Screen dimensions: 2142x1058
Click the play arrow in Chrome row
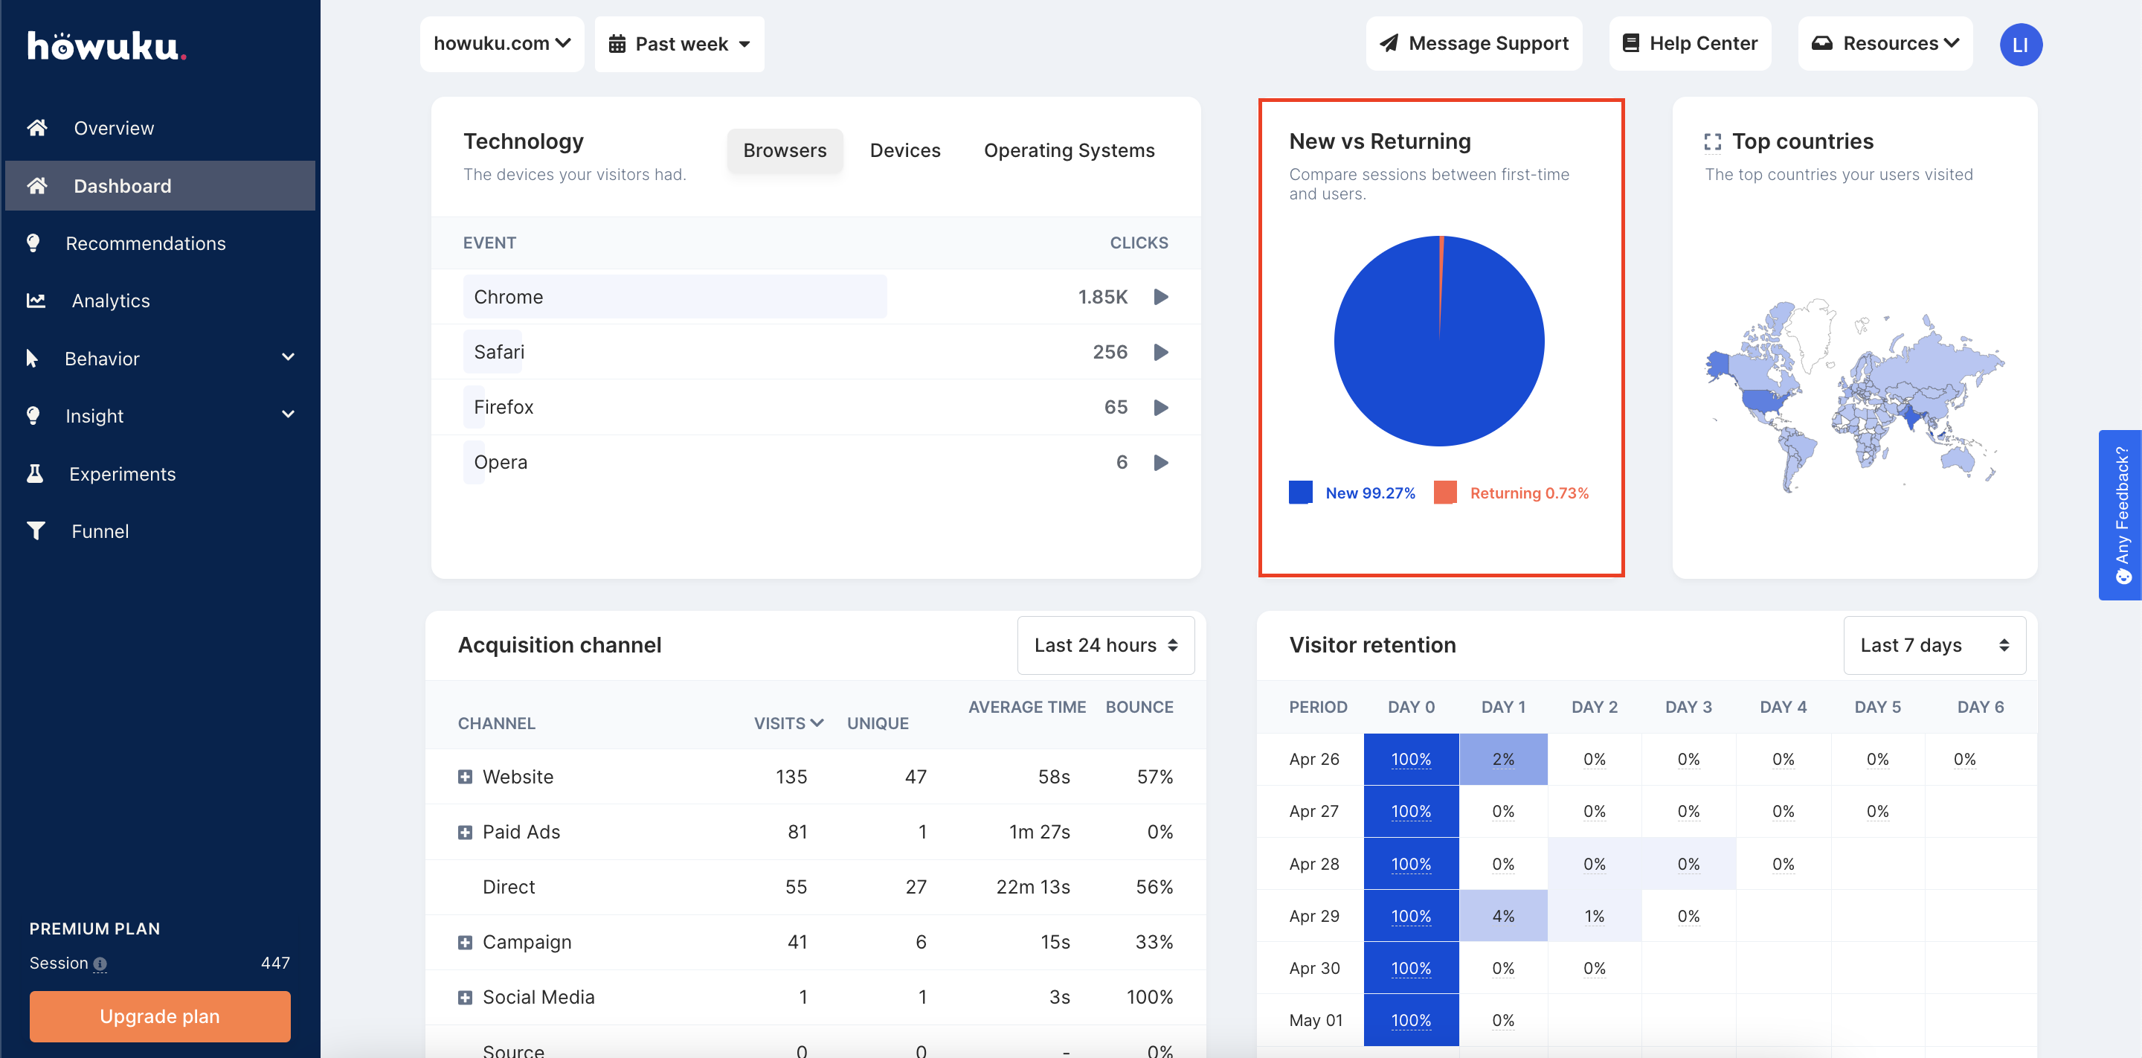click(1161, 297)
